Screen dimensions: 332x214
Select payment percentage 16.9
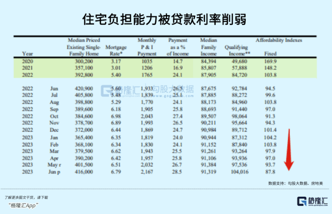178,68
